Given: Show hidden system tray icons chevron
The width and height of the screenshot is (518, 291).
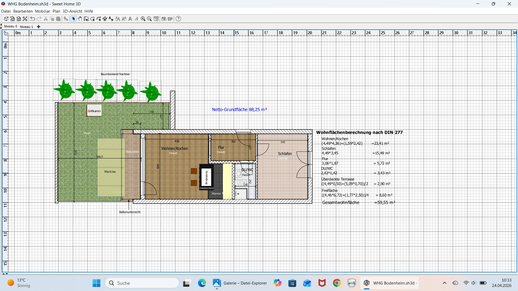Looking at the screenshot, I should (445, 283).
